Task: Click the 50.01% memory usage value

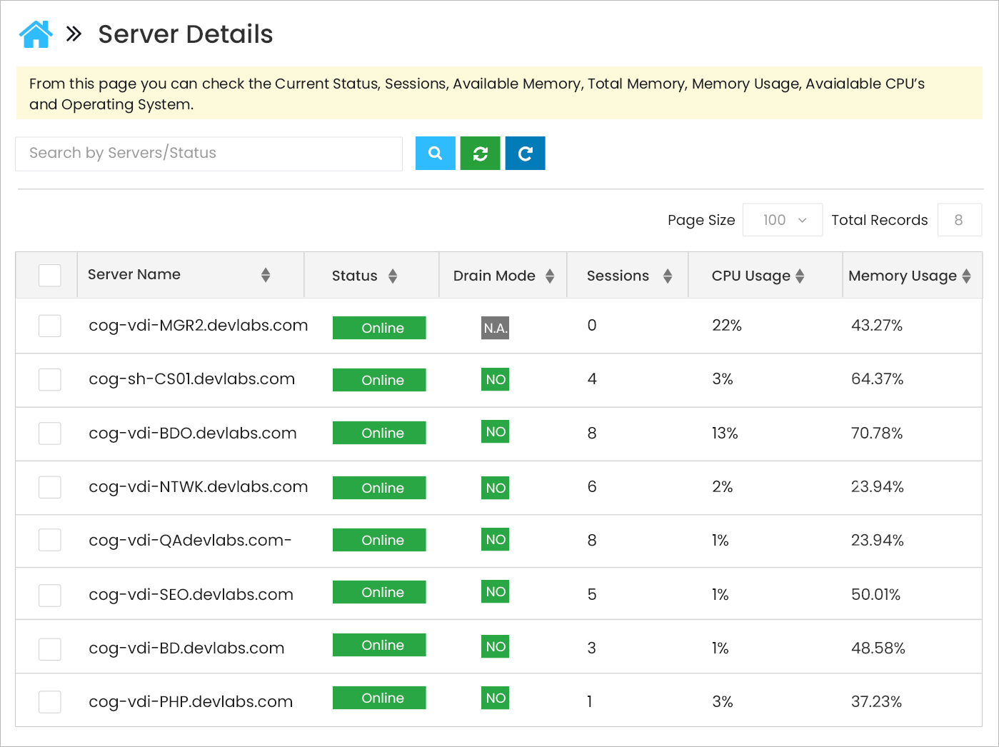Action: tap(875, 595)
